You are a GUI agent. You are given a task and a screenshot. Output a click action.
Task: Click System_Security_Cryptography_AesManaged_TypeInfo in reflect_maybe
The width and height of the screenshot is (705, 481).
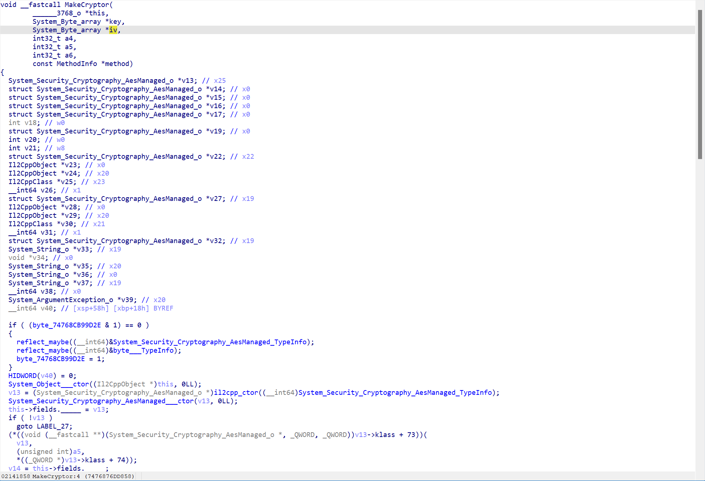(210, 342)
